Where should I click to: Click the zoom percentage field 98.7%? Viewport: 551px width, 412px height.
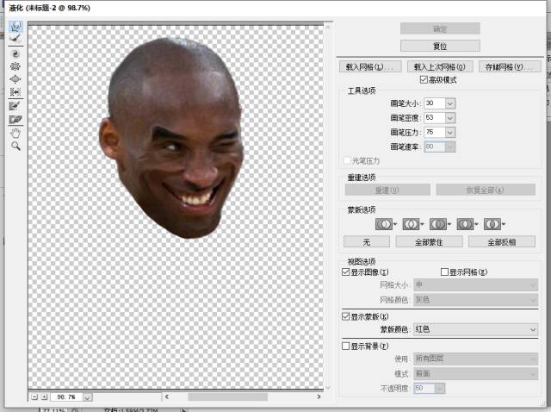click(x=67, y=397)
